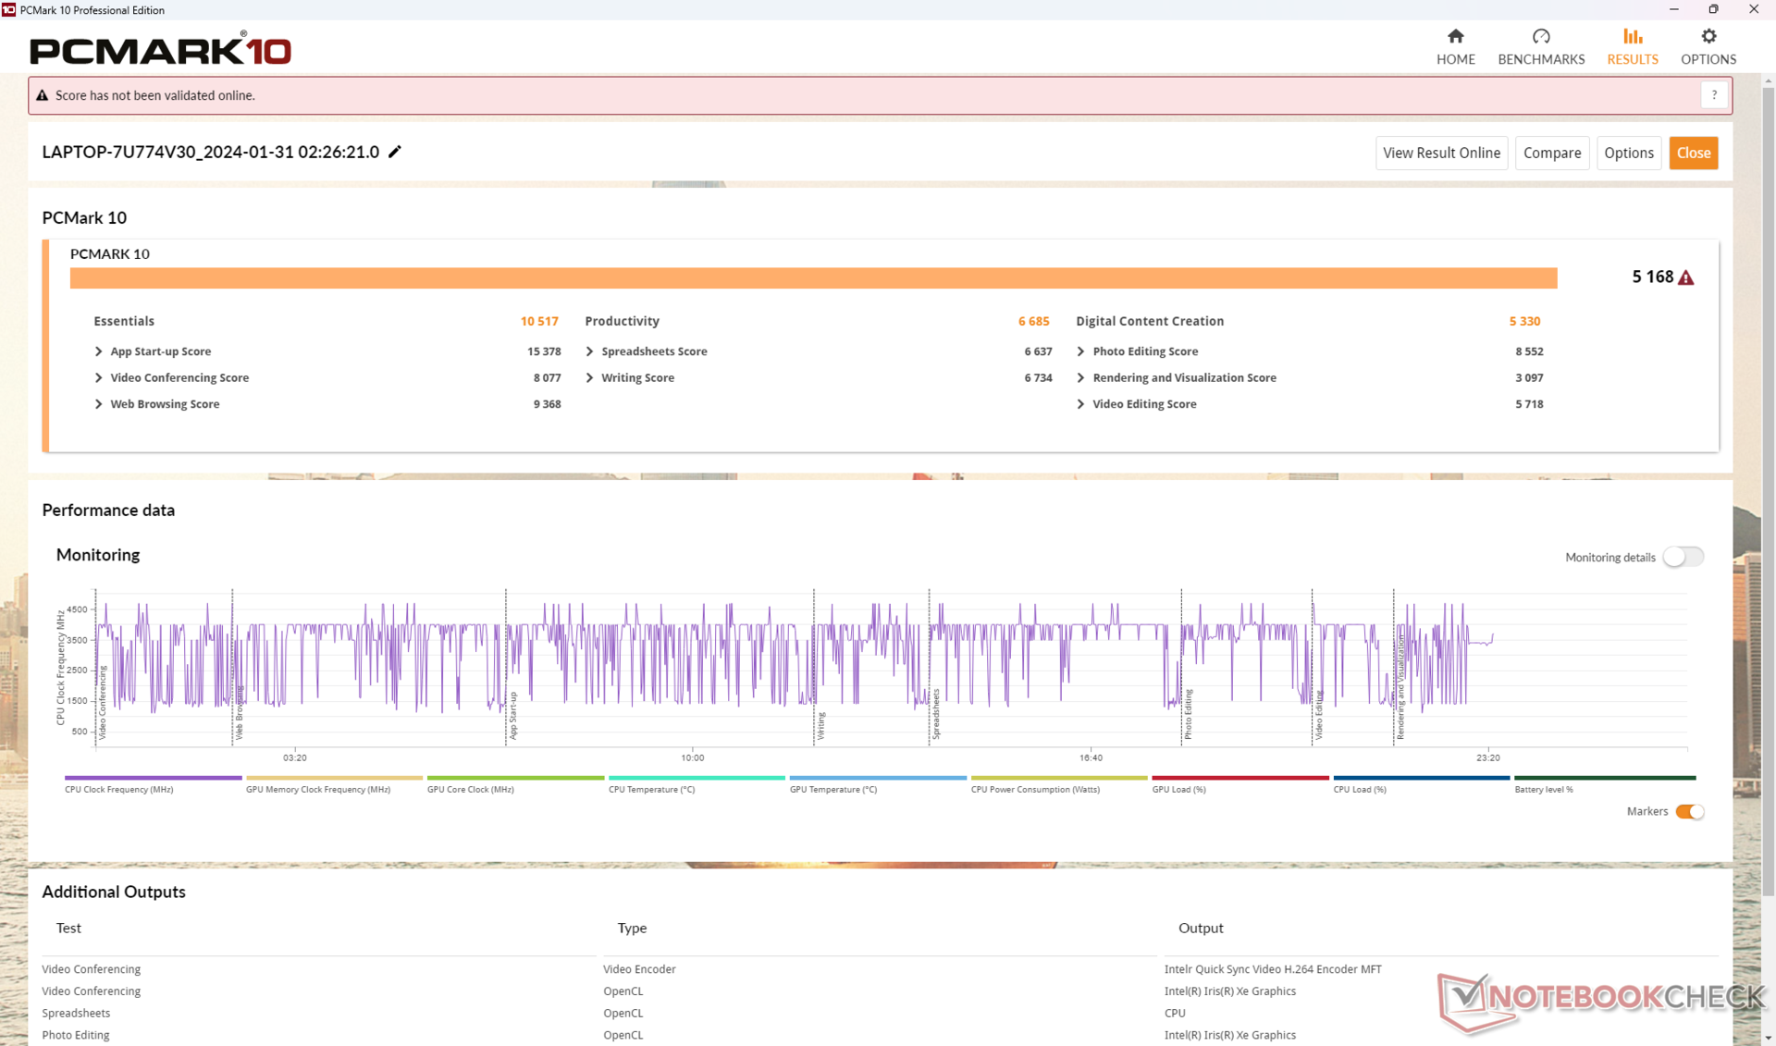Click pencil icon to rename result
1776x1046 pixels.
click(x=395, y=152)
